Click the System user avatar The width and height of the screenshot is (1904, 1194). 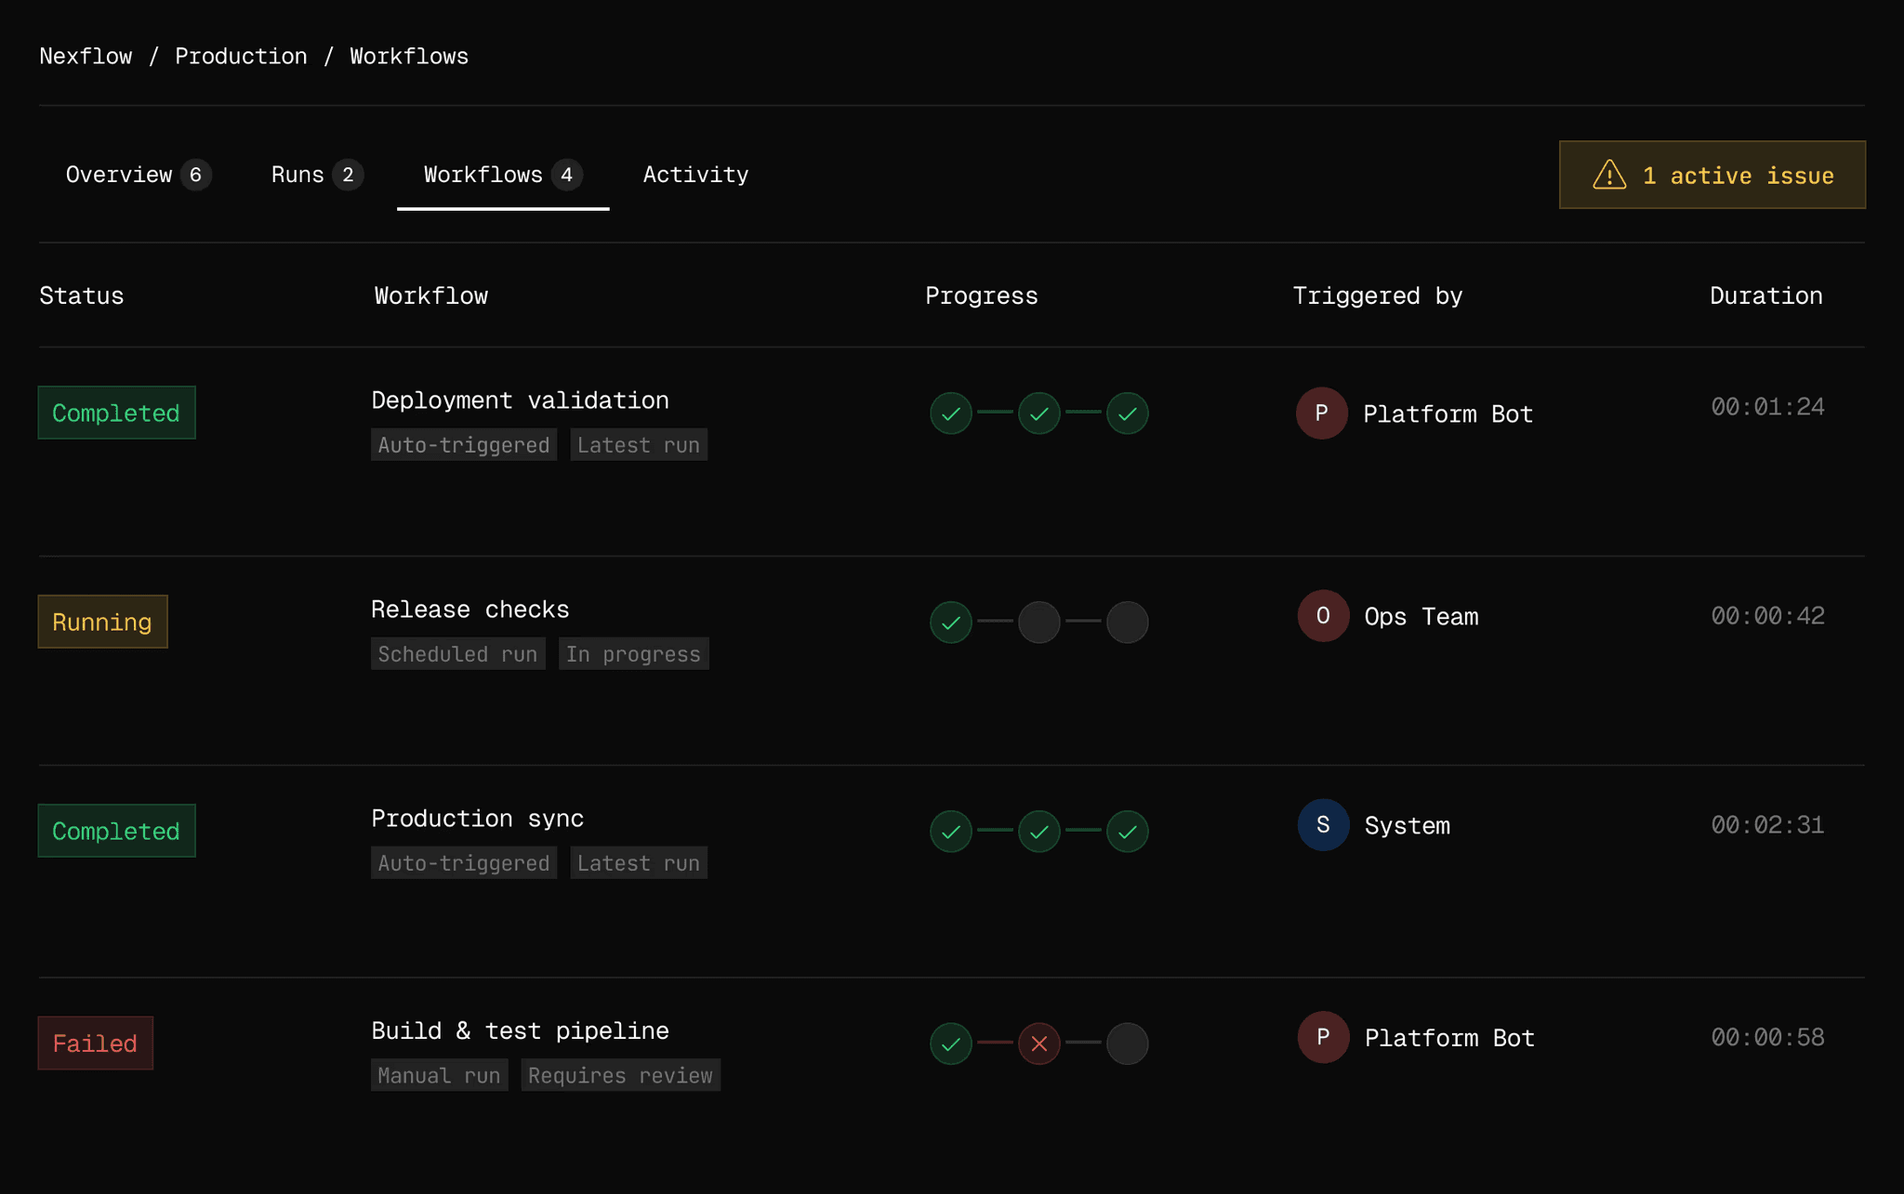1322,825
